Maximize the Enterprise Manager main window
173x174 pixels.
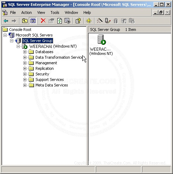162,5
